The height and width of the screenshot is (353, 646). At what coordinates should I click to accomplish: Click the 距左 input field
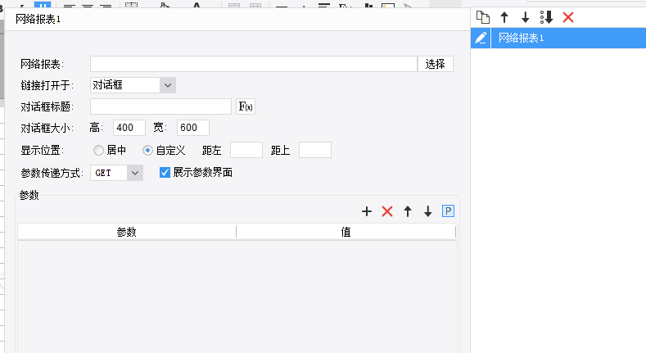(246, 150)
